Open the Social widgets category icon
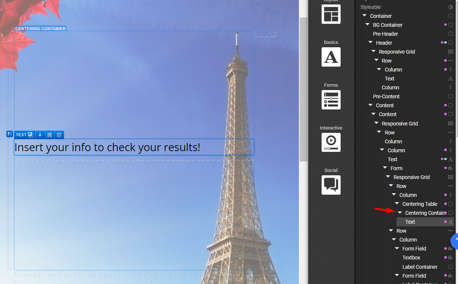The image size is (458, 284). pos(331,185)
